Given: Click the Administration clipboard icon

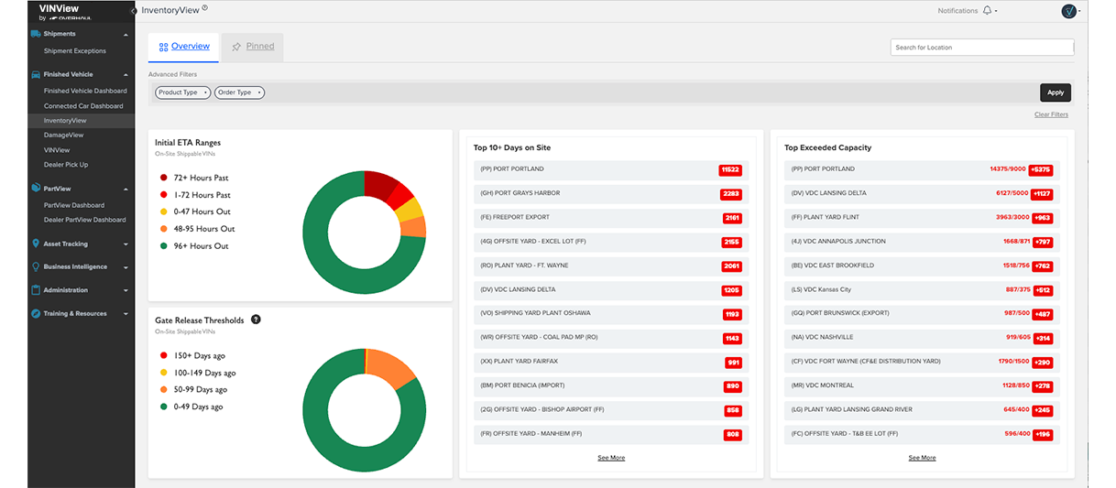Looking at the screenshot, I should point(36,290).
